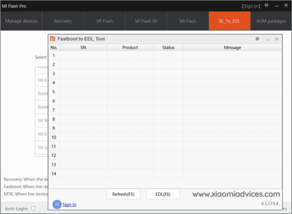
Task: Switch to the Manage devices tab
Action: point(21,21)
